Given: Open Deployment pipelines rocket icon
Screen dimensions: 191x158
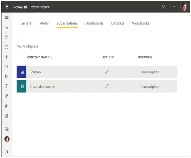Looking at the screenshot, I should (6, 106).
